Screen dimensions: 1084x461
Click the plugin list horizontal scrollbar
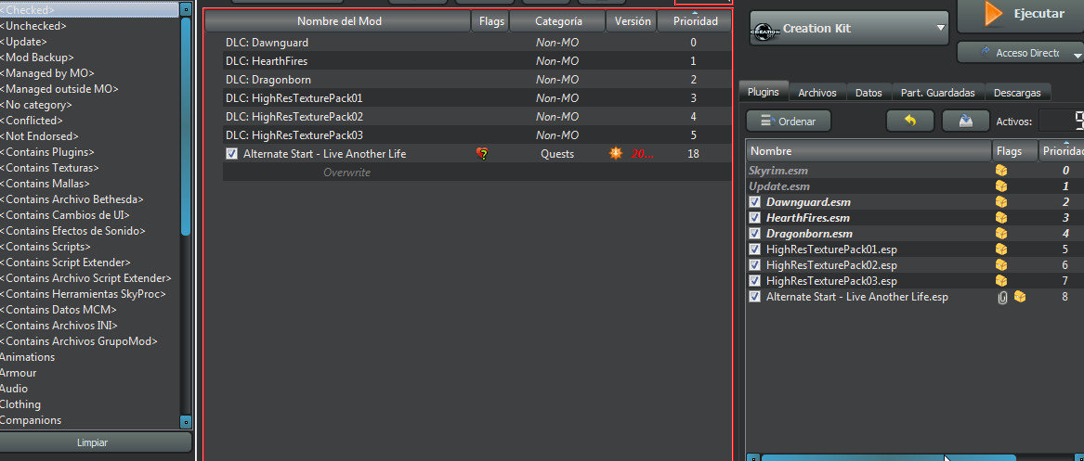(888, 457)
